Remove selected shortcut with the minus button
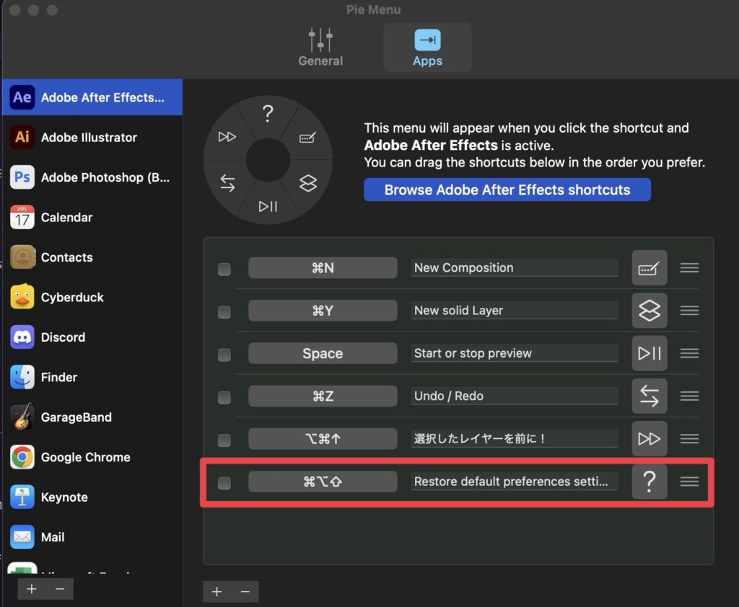Image resolution: width=739 pixels, height=607 pixels. [245, 591]
